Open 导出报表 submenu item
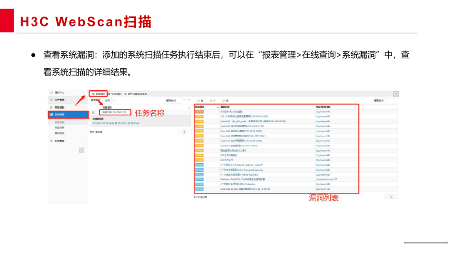Screen dimensions: 449x253 59,133
